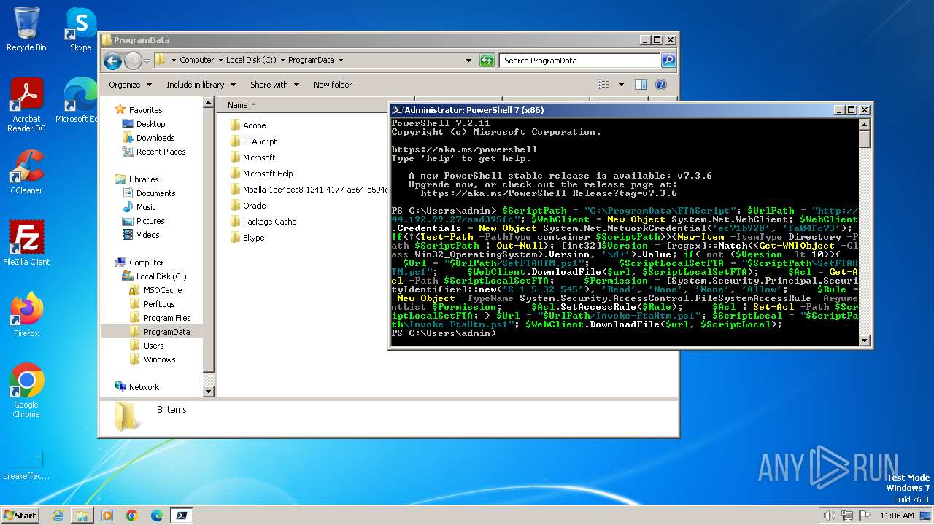Open the Organize dropdown menu
This screenshot has width=934, height=525.
click(x=130, y=85)
